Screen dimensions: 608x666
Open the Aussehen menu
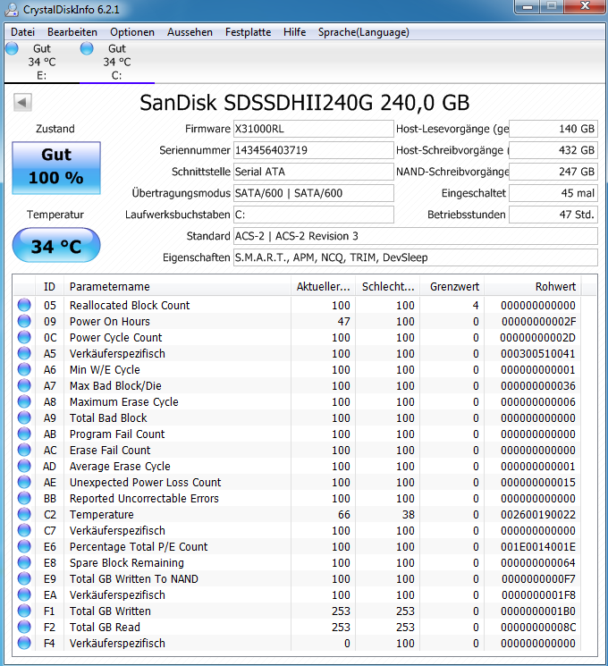pos(190,32)
